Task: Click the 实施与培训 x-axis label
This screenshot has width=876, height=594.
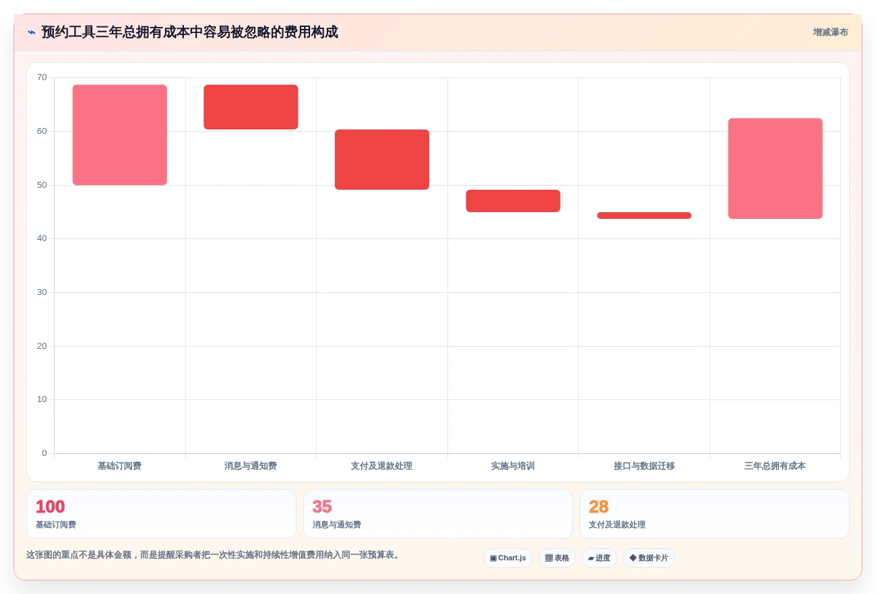Action: point(513,466)
